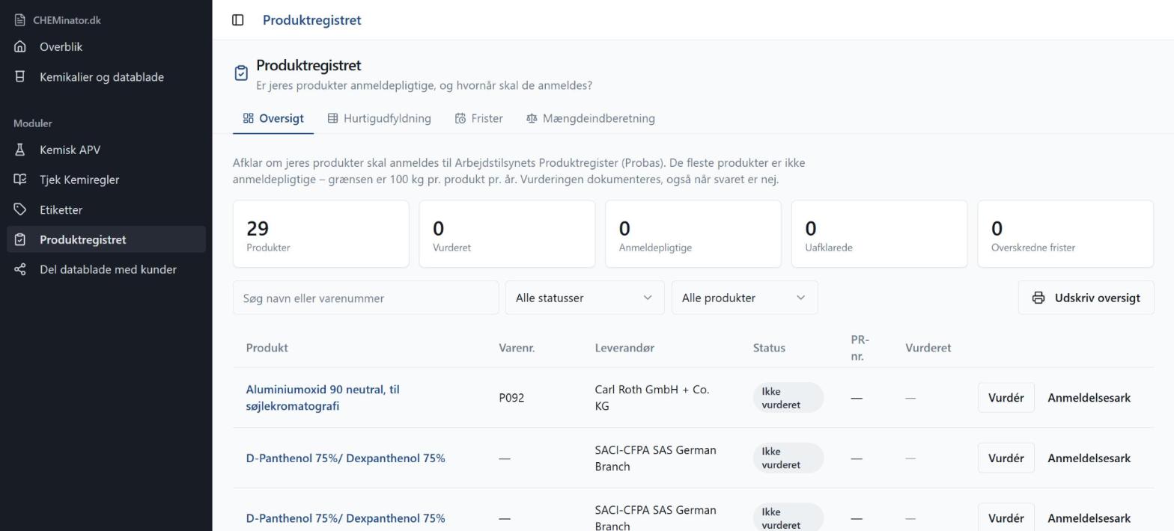Click the 0 Anmeldepligtige summary card

[693, 234]
